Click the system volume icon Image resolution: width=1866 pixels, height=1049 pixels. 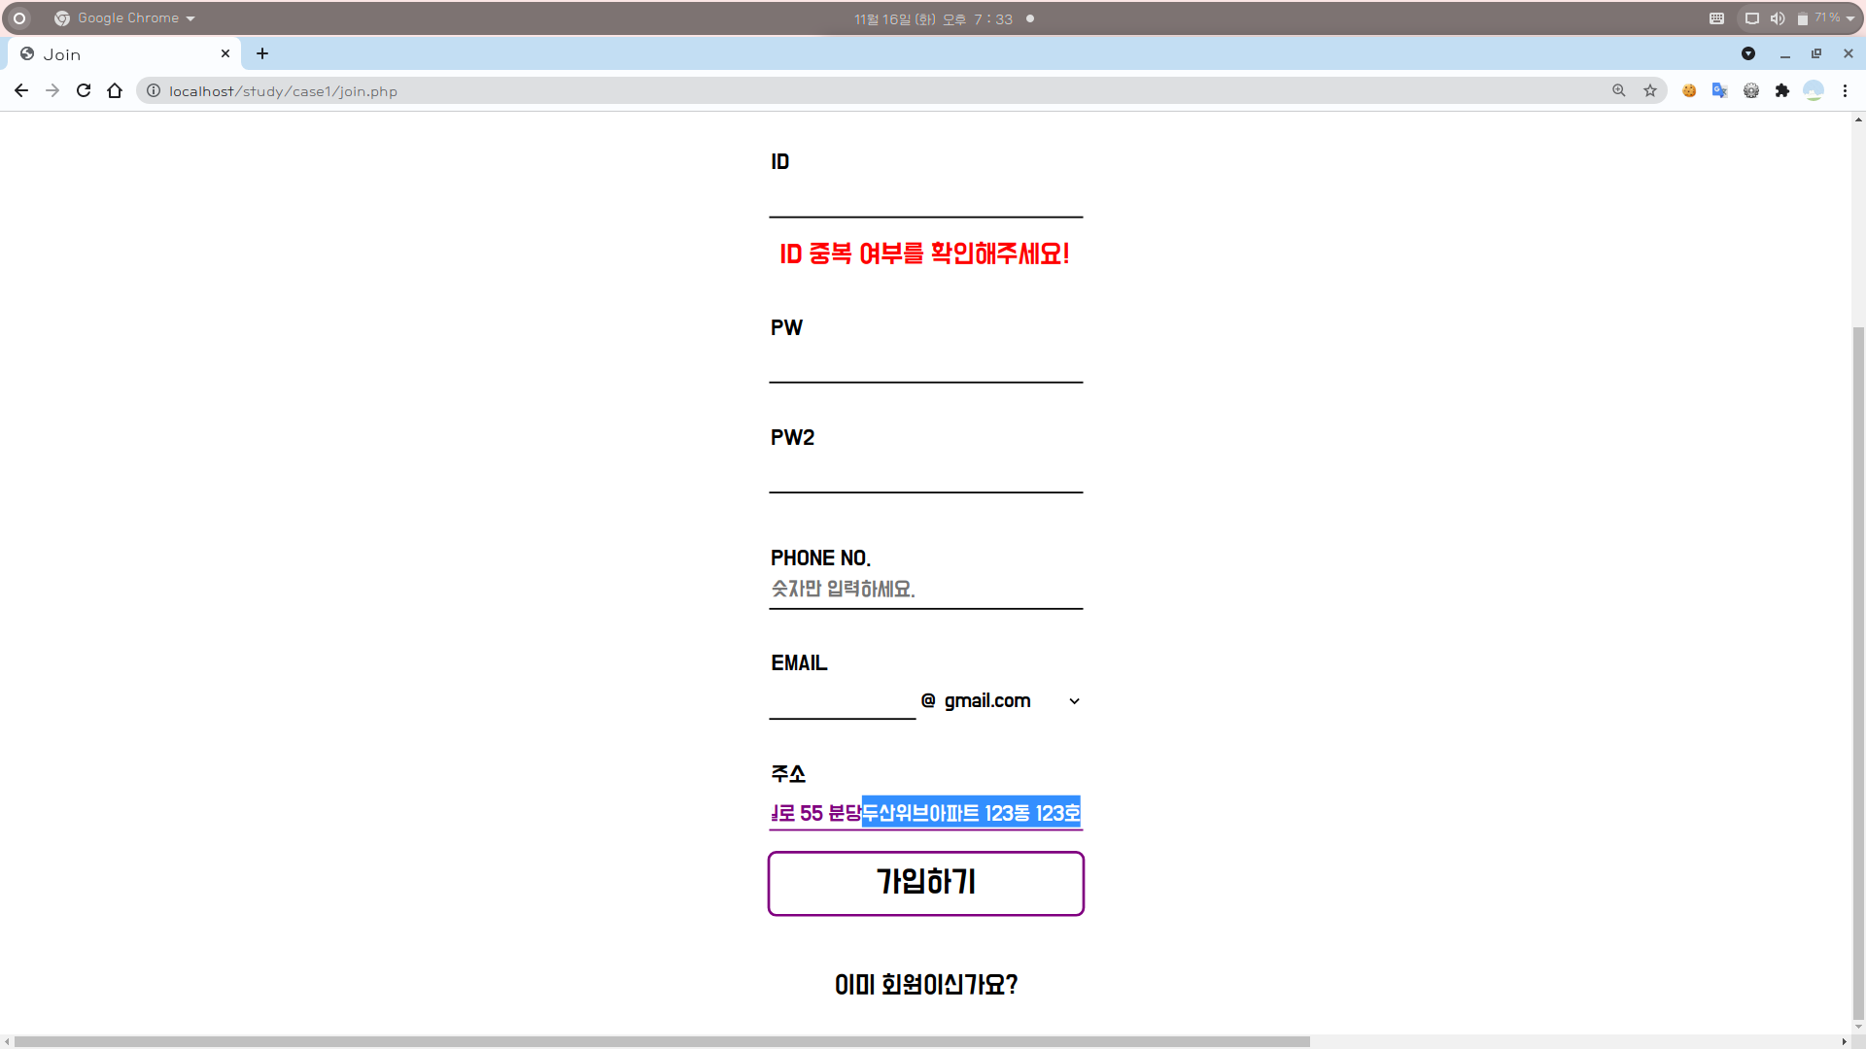(1778, 18)
